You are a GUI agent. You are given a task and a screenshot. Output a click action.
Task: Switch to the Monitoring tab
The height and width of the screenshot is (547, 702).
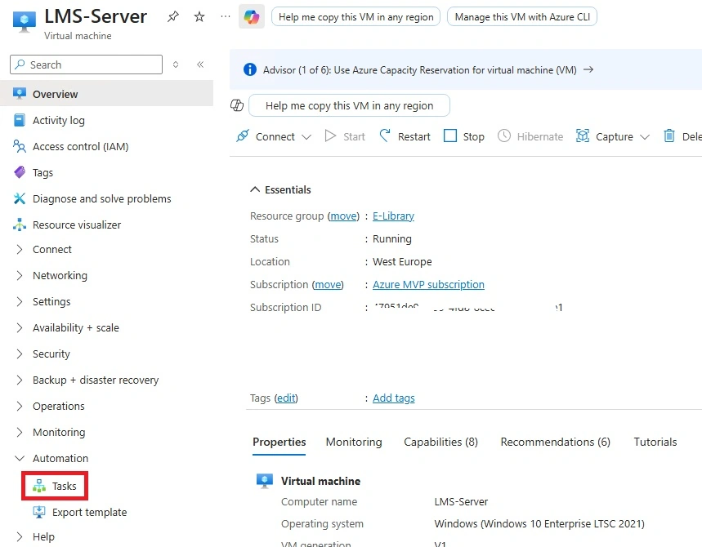(x=354, y=442)
